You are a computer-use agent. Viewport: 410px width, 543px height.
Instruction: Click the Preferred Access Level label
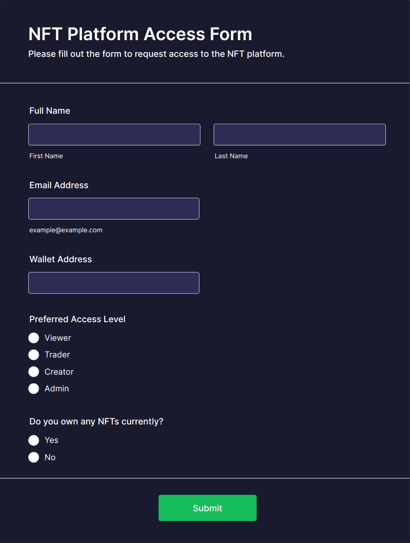click(x=77, y=319)
